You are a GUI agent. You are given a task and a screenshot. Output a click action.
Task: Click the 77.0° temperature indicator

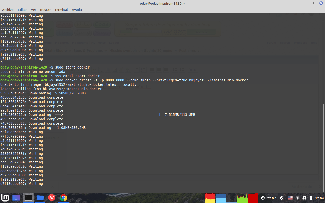(269, 198)
